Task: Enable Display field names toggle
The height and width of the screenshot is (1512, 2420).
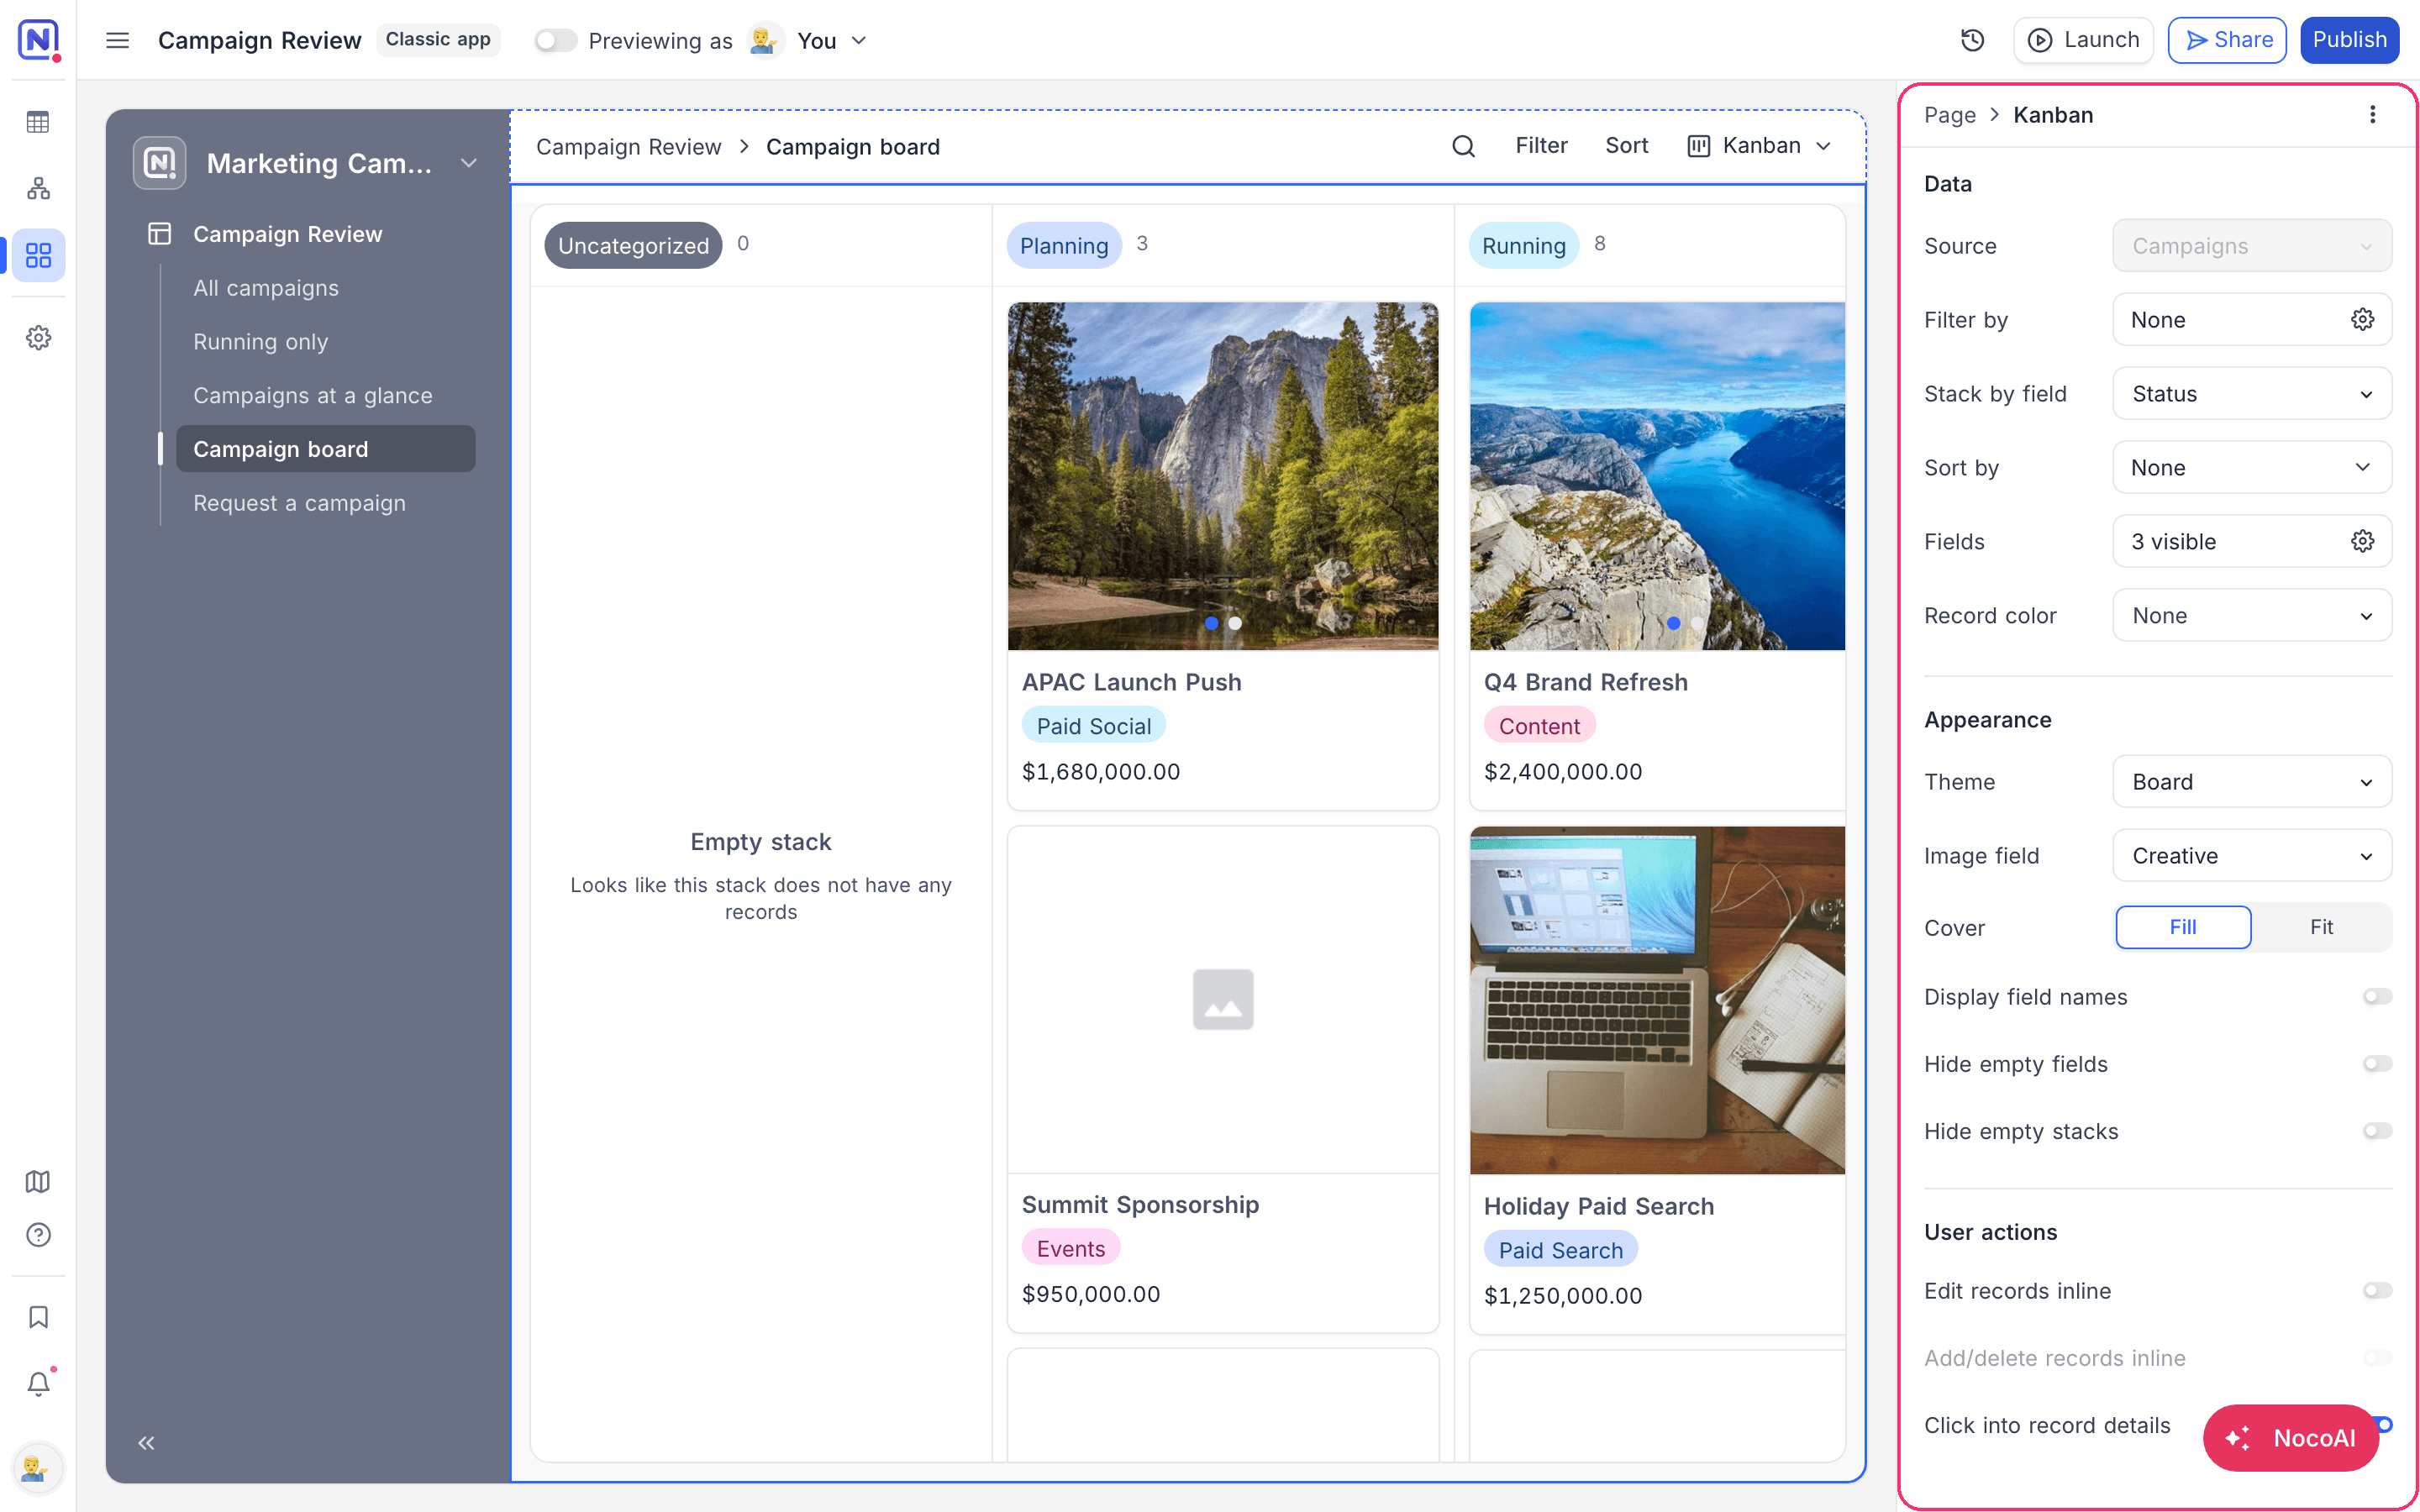Action: pyautogui.click(x=2377, y=996)
